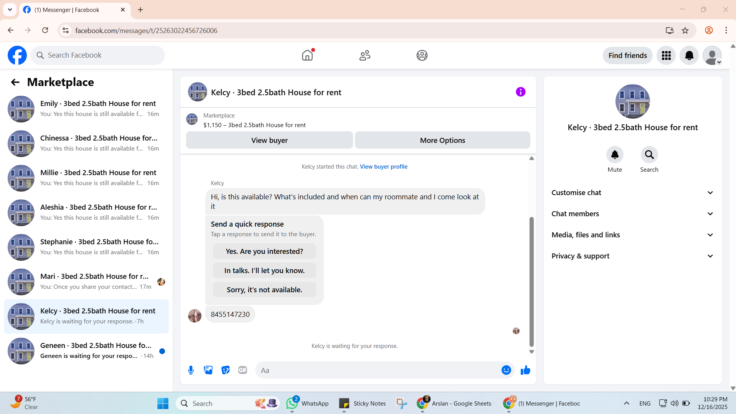Open the Mari house conversation

(86, 282)
